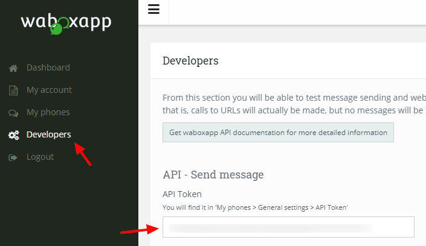Open the Dashboard menu item
The height and width of the screenshot is (246, 426).
point(48,68)
